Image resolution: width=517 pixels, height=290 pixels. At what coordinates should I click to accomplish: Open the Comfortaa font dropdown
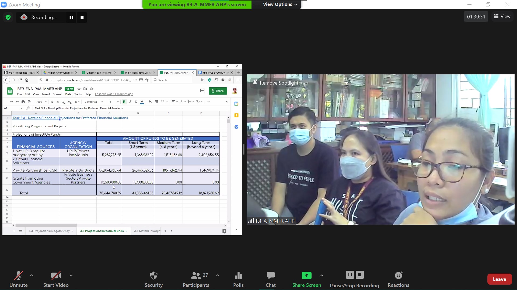[94, 102]
